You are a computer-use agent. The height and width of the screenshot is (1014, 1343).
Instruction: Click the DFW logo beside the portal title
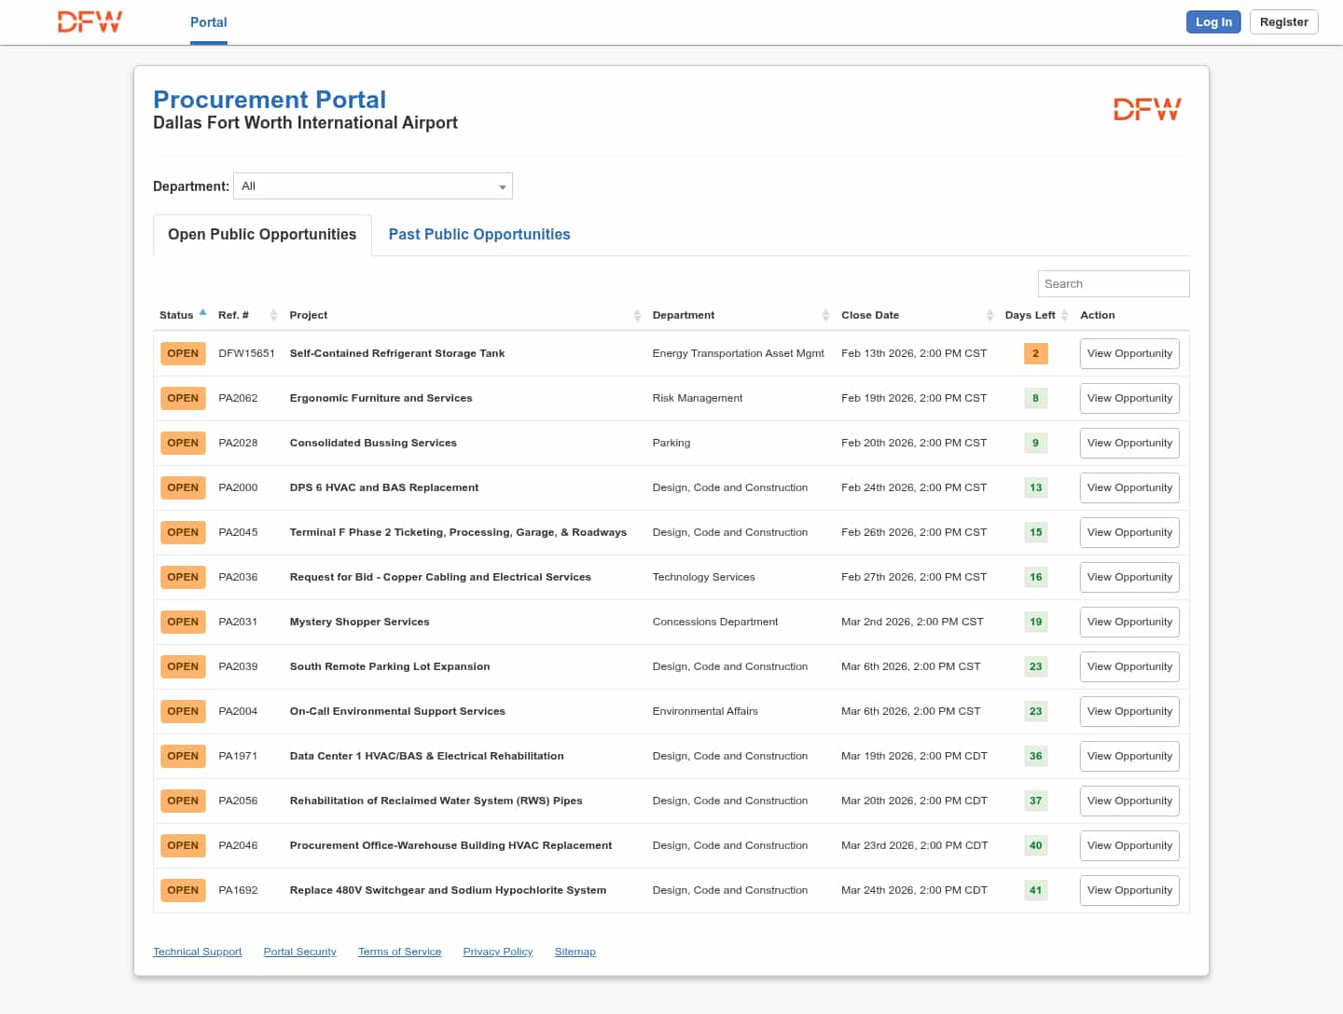click(1146, 110)
